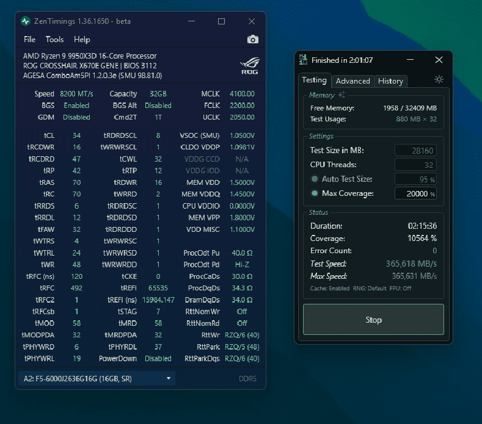Click the tREFI value 65535

158,288
